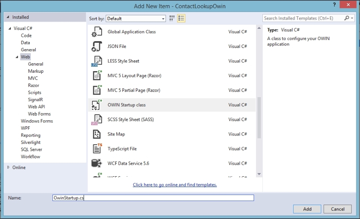Screen dimensions: 360x219
Task: Select the Global Application Class template icon
Action: [x=97, y=32]
